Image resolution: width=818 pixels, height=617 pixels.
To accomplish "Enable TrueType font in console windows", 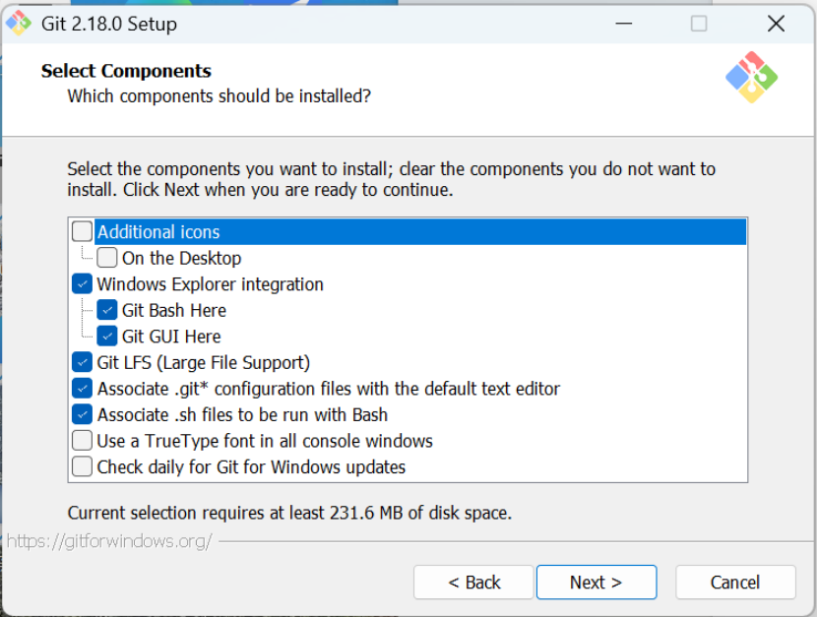I will coord(82,440).
